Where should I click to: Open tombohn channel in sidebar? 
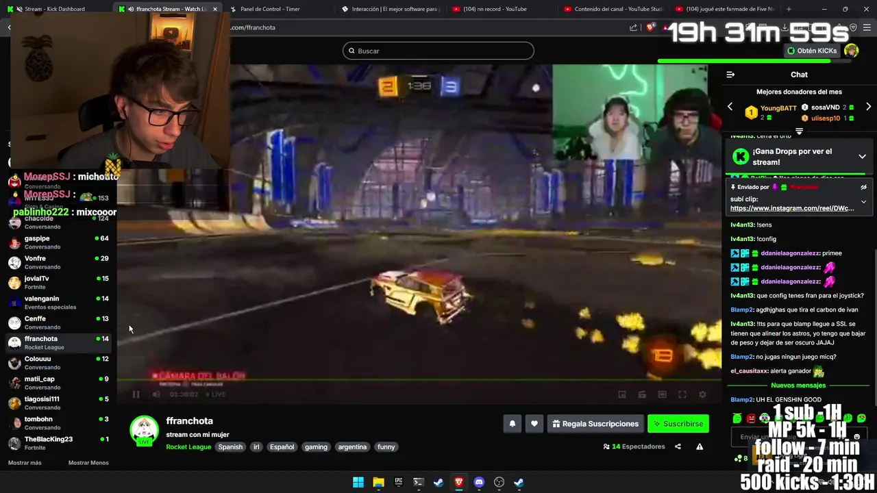pyautogui.click(x=58, y=423)
